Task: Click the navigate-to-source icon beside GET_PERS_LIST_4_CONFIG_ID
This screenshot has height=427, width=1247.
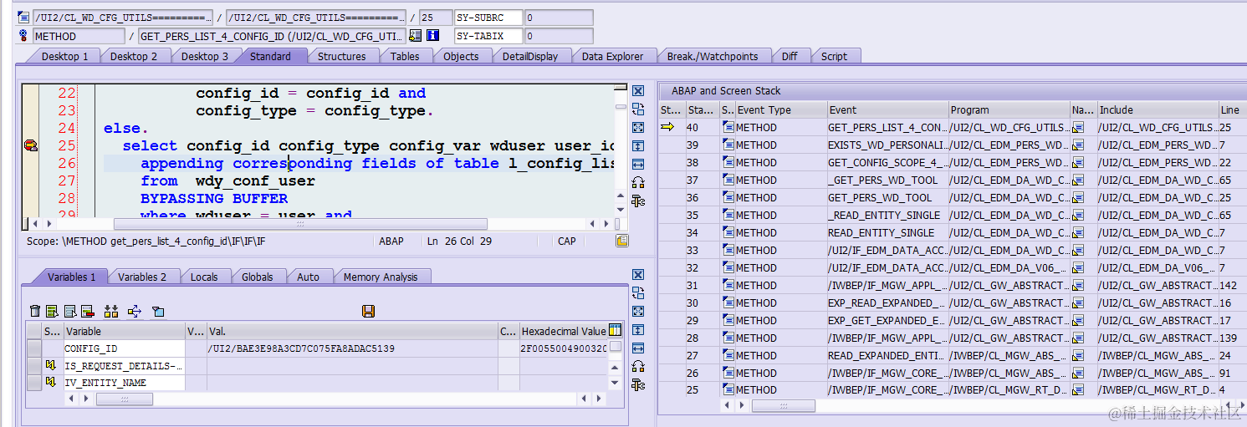Action: (x=416, y=36)
